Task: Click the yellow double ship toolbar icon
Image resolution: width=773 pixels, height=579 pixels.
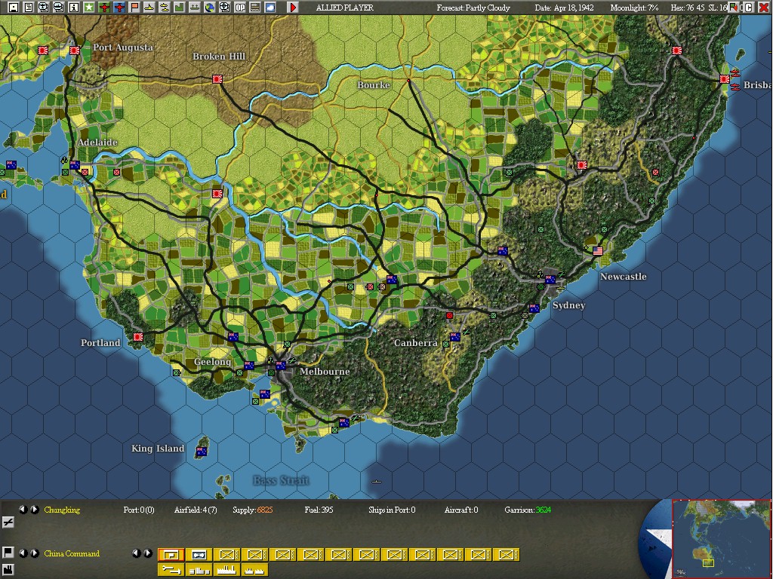Action: point(164,7)
